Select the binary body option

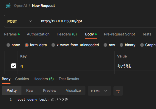coord(121,45)
